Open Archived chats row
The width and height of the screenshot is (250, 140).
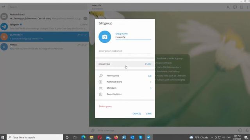coord(45,16)
